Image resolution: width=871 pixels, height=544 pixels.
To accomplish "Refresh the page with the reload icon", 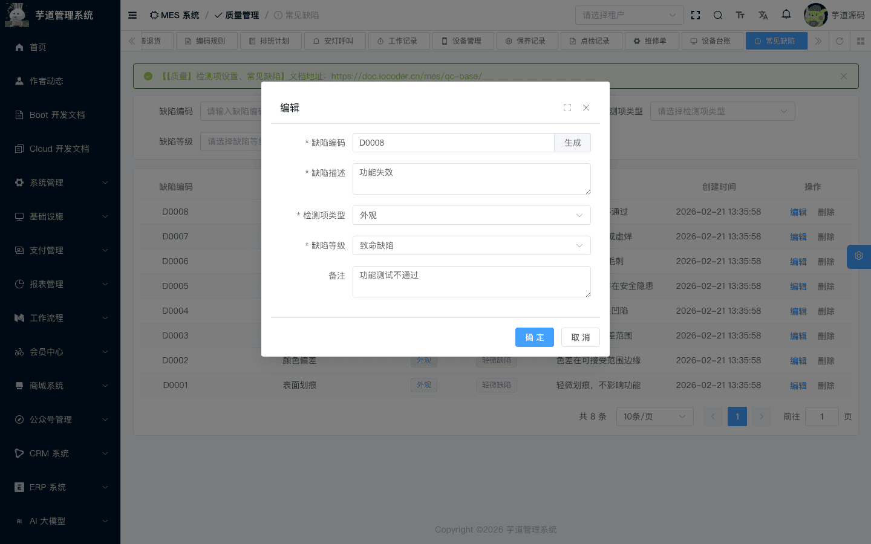I will (x=840, y=40).
